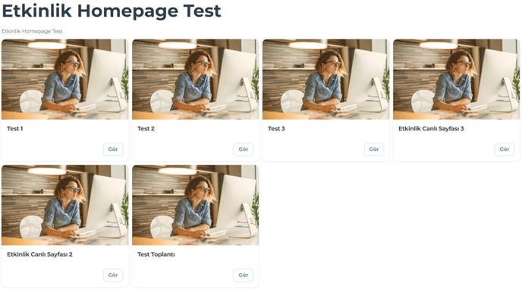Screen dimensions: 522x290
Task: View Etkinlik Canlı Sayfası 3 via Gör
Action: point(505,149)
